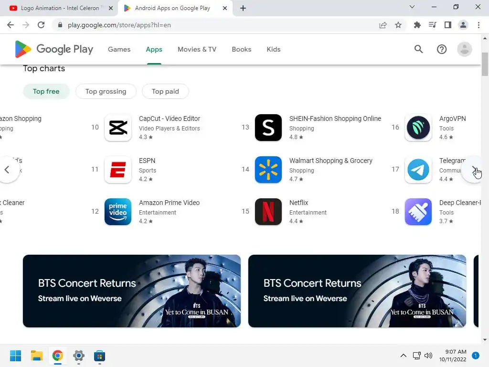Open the ESPN app icon

118,170
